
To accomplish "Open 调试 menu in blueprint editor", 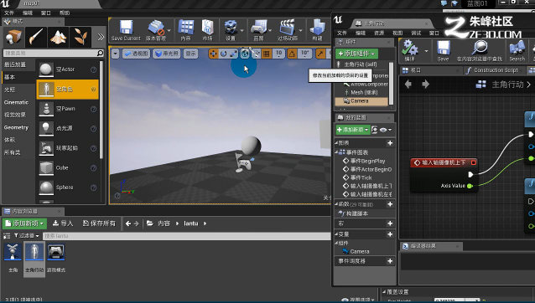I will pyautogui.click(x=416, y=33).
